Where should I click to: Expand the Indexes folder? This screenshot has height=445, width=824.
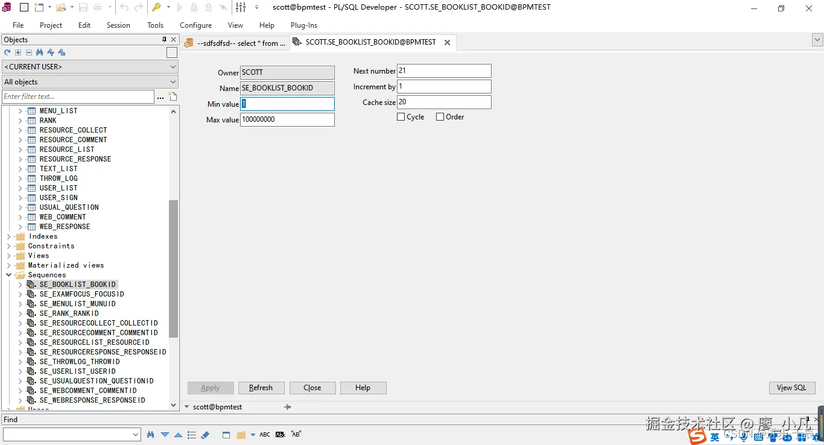pyautogui.click(x=9, y=236)
